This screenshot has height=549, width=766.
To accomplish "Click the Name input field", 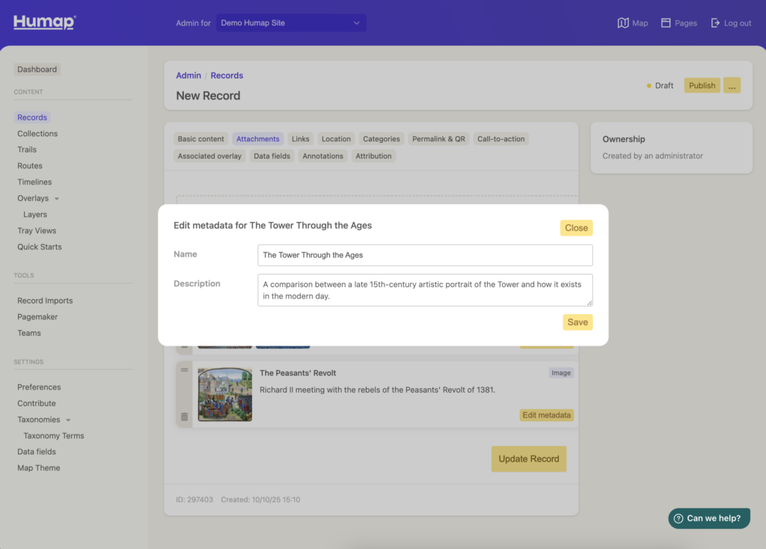I will [x=425, y=255].
